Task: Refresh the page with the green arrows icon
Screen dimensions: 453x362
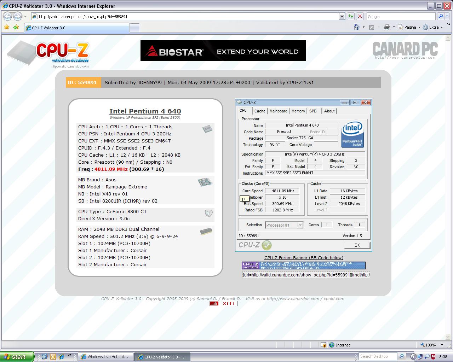Action: (x=351, y=16)
